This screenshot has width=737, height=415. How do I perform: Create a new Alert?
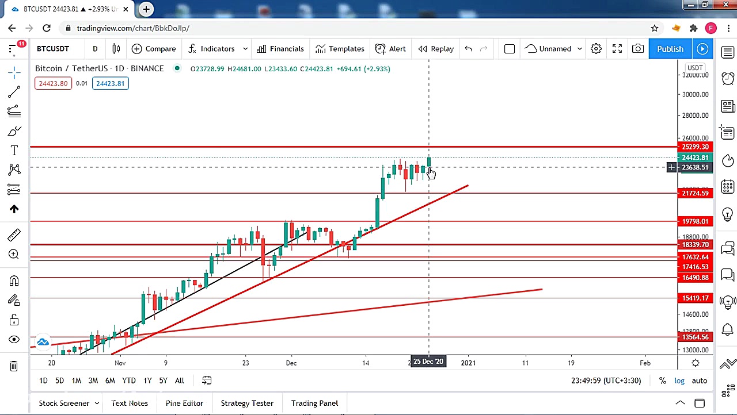coord(390,49)
